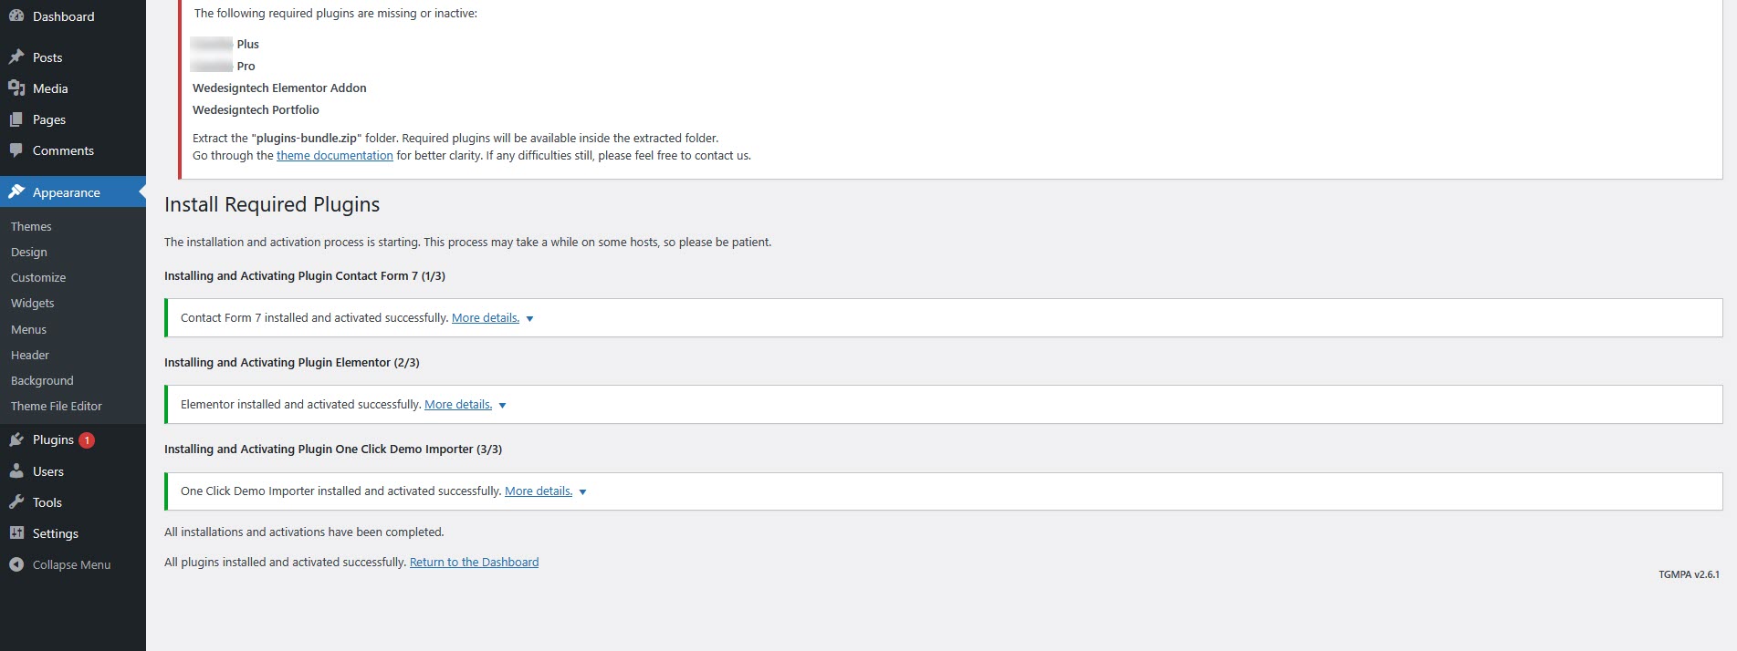Screen dimensions: 1737x651
Task: Click the Media library icon
Action: pyautogui.click(x=16, y=88)
